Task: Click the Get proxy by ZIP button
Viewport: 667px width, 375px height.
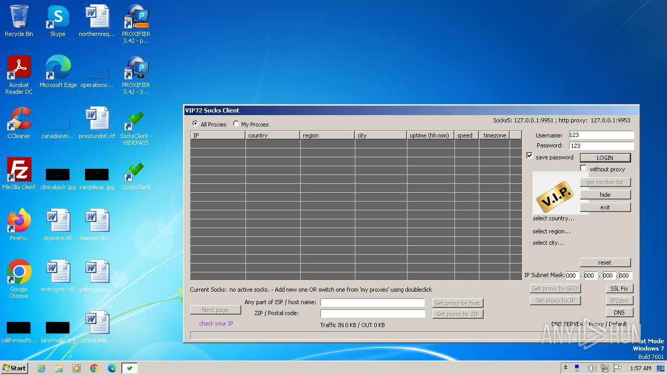Action: click(x=458, y=314)
